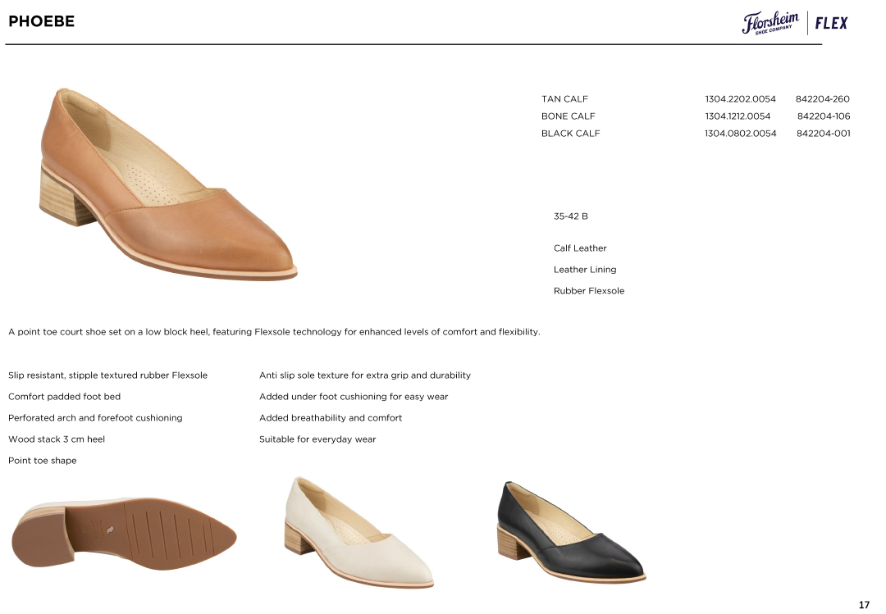Click the BONE CALF color name

click(x=568, y=116)
